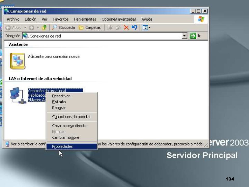Screen dimensions: 249x187
Task: Click the Conexiones de red title bar icon
Action: tap(7, 11)
